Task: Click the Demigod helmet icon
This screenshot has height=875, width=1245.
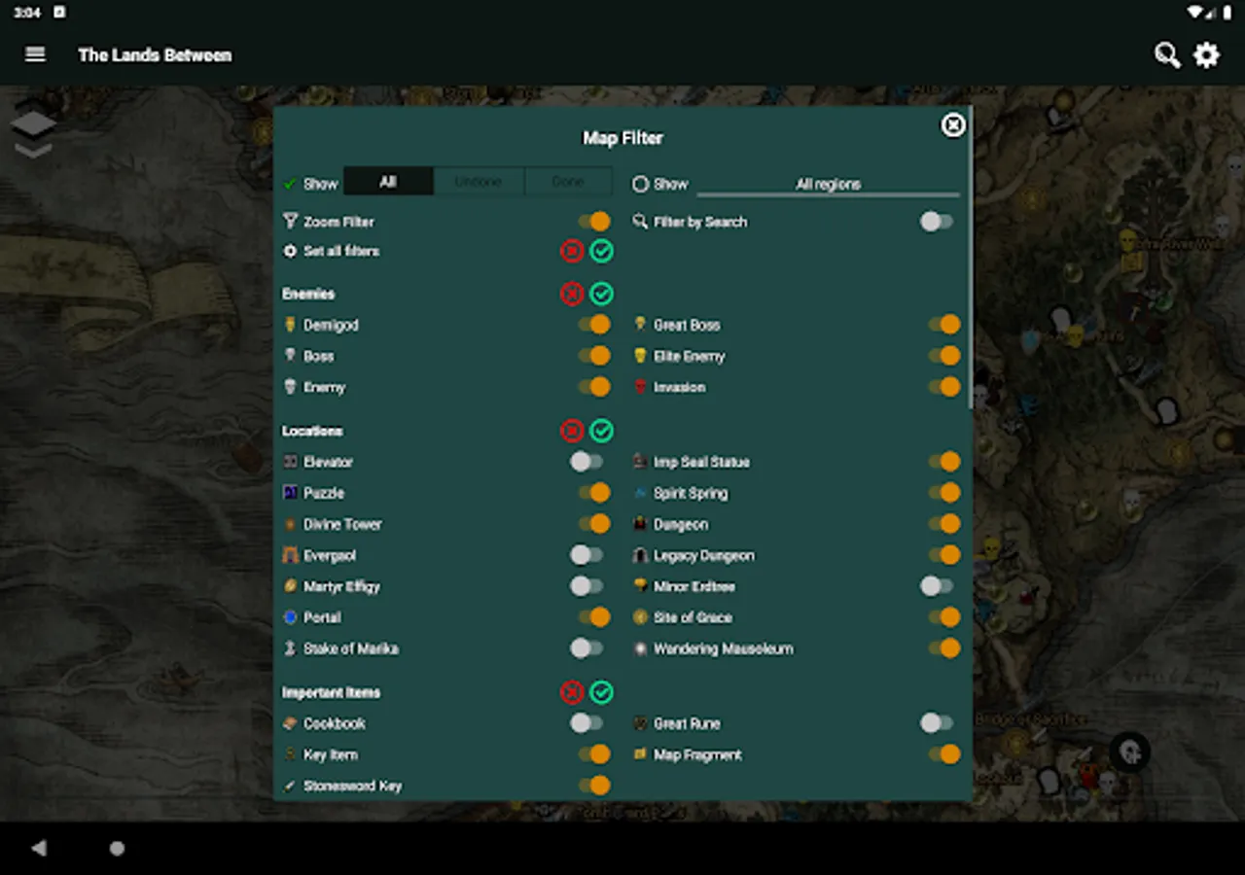Action: pos(290,324)
